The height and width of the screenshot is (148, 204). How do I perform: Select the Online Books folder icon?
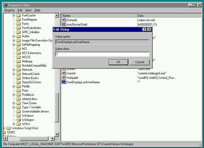19,78
